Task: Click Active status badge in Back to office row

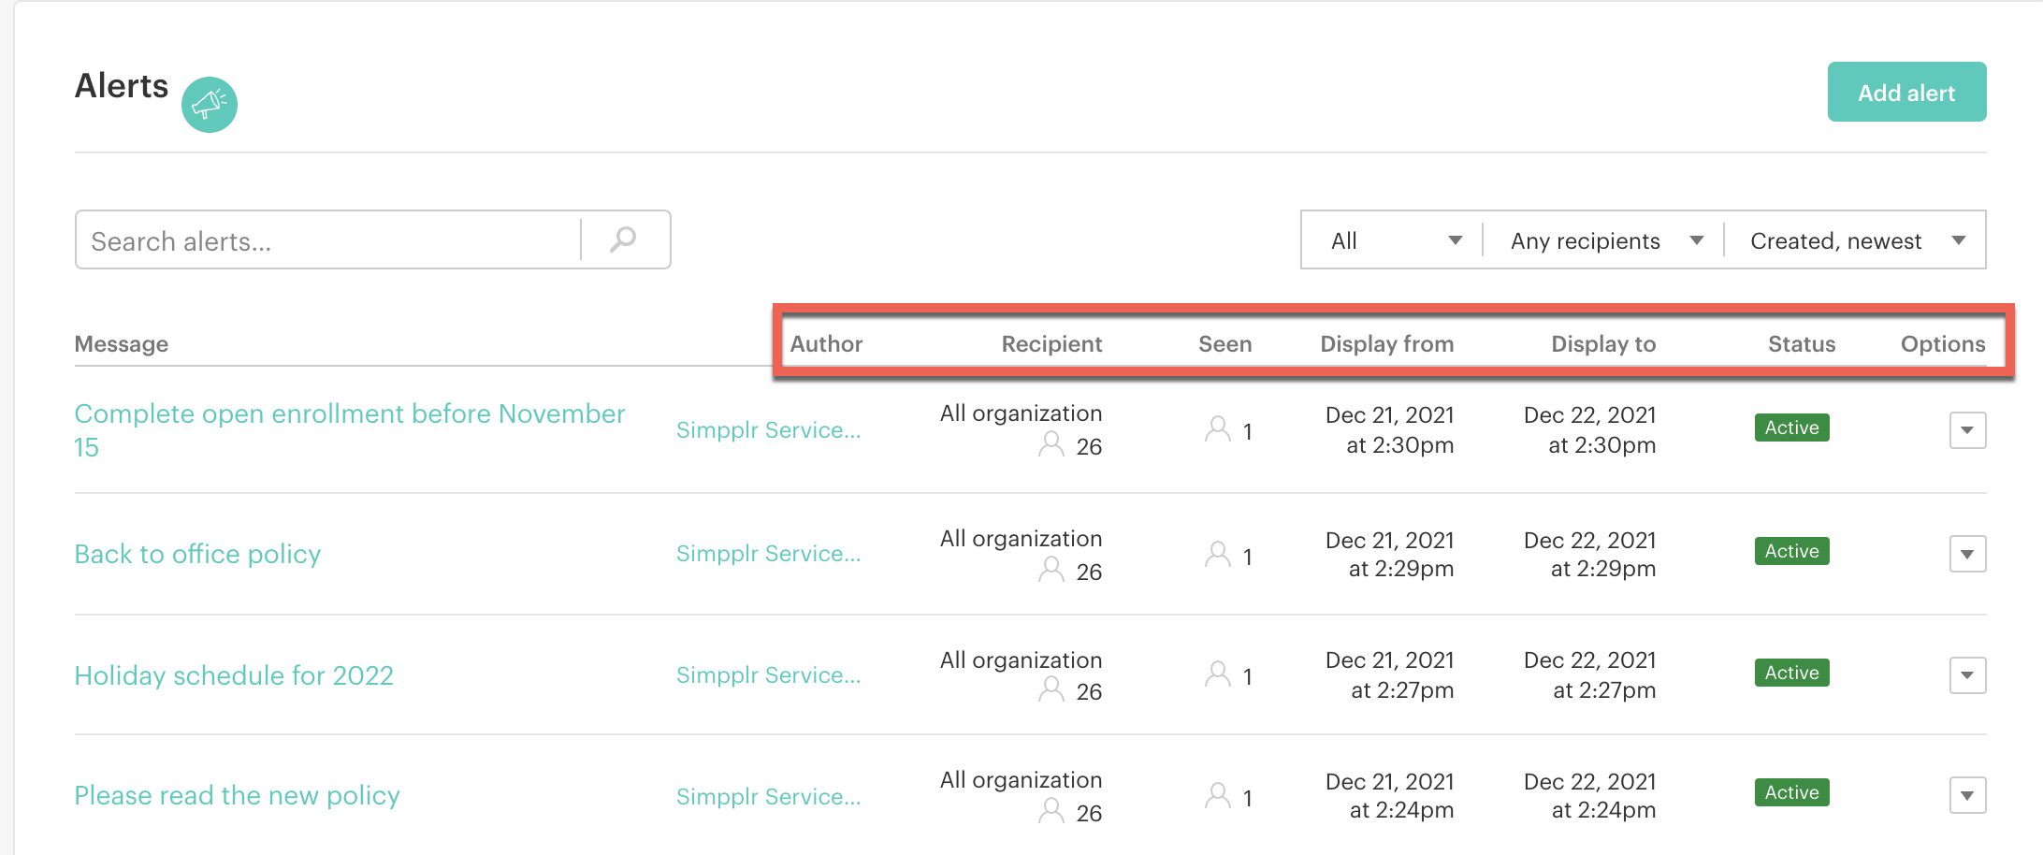Action: coord(1791,551)
